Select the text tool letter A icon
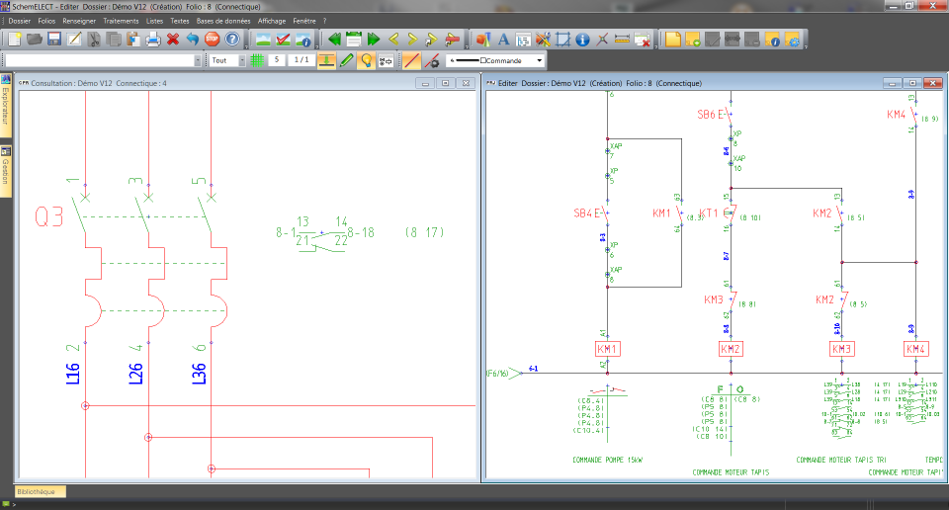This screenshot has width=949, height=510. point(503,40)
